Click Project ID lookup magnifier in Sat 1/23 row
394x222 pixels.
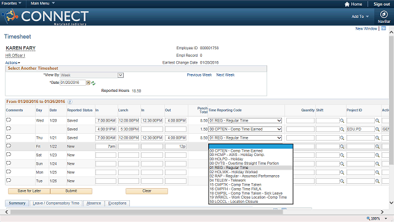377,155
